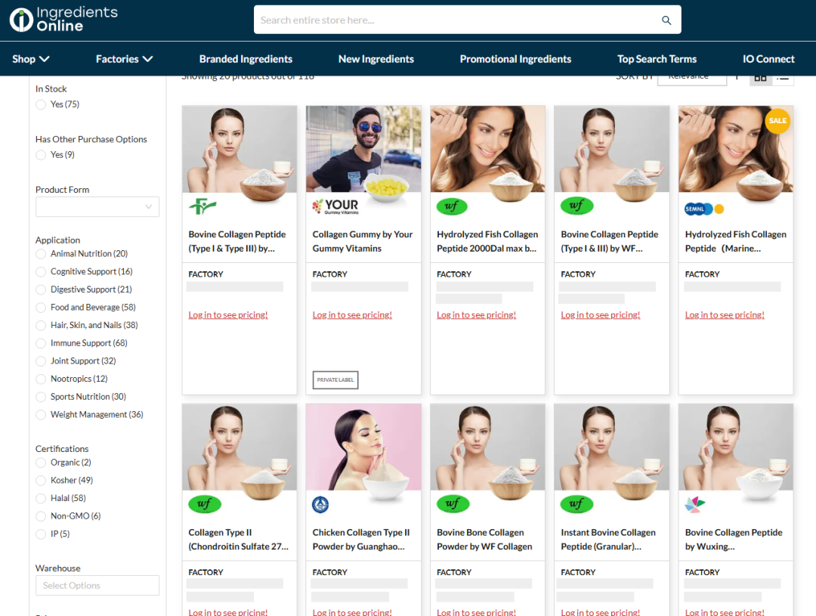
Task: Click Log in to see pricing under Bovine Collagen Peptide (Type I & III) by WF
Action: coord(601,315)
